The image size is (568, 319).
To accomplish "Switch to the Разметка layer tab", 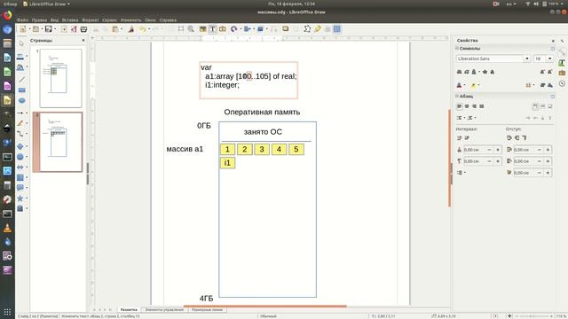I will (x=129, y=309).
